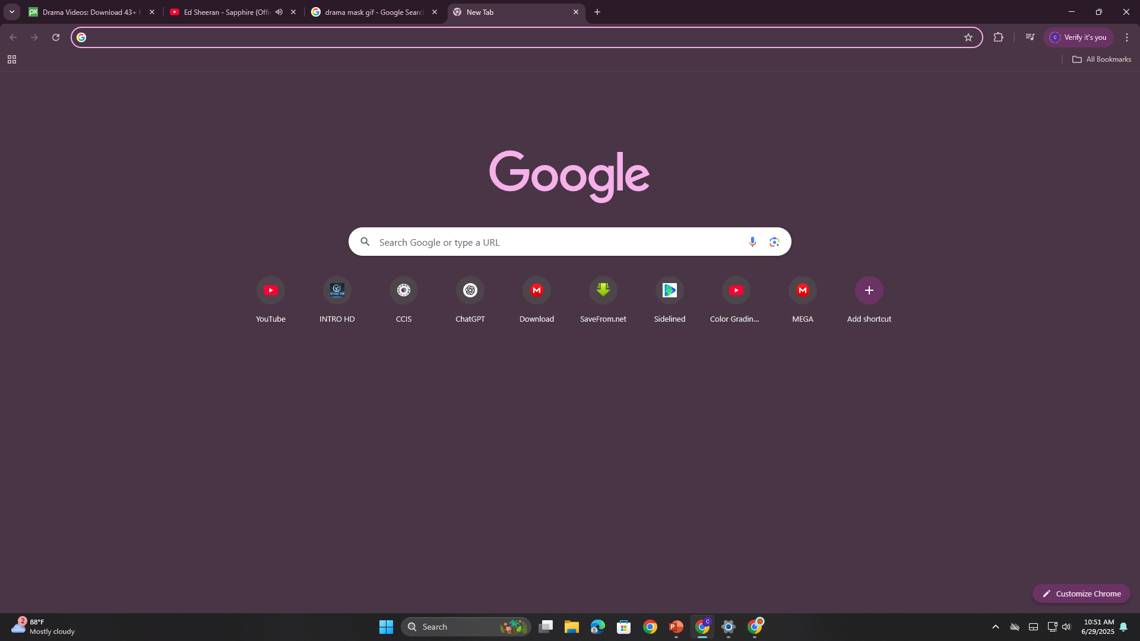Viewport: 1140px width, 641px height.
Task: Open the notification bell
Action: coord(1123,627)
